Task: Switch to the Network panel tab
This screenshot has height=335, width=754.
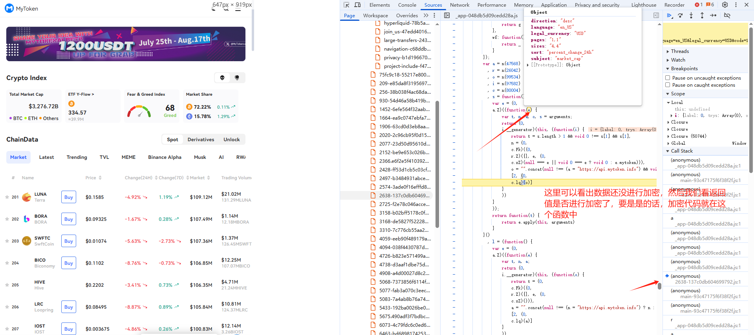Action: tap(459, 5)
